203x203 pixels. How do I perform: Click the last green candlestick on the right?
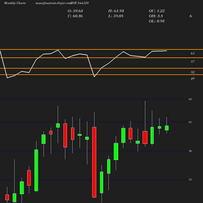point(166,128)
